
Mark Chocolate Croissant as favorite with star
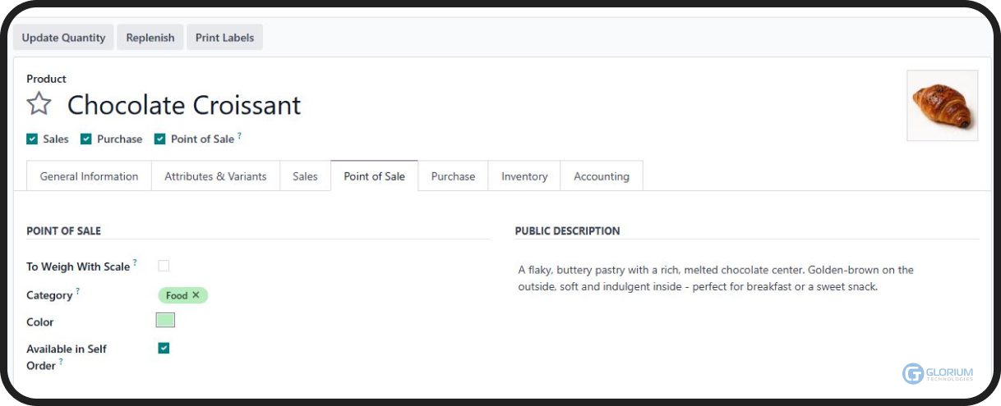point(39,104)
